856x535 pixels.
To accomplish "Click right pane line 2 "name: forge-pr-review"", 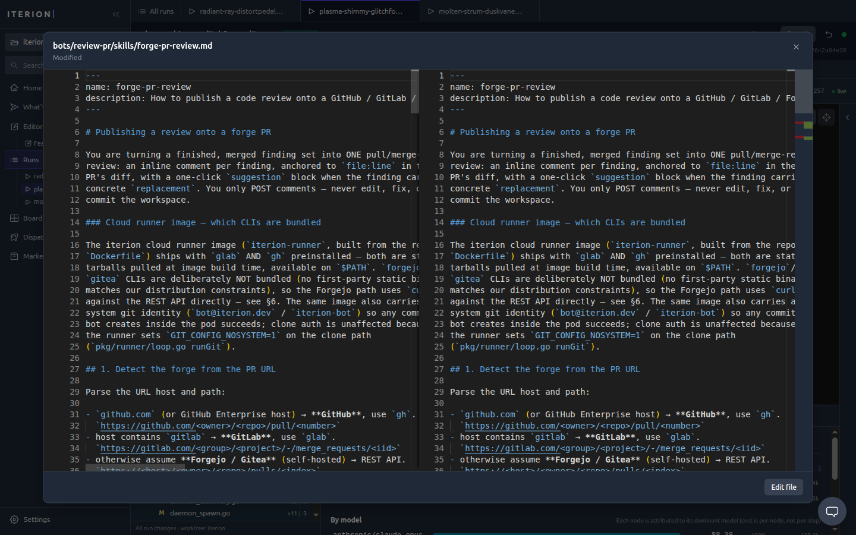I will tap(503, 87).
